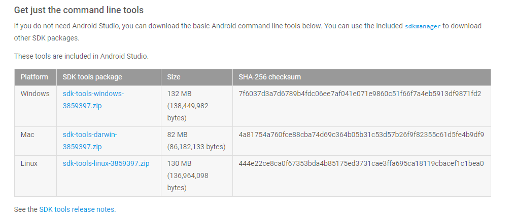Click the 132 MB size cell
This screenshot has width=514, height=220.
coord(188,106)
